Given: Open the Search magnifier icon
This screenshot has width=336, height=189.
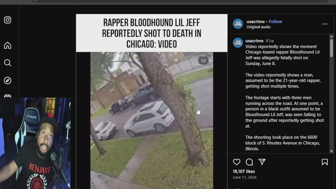Looking at the screenshot, I should click(x=8, y=63).
